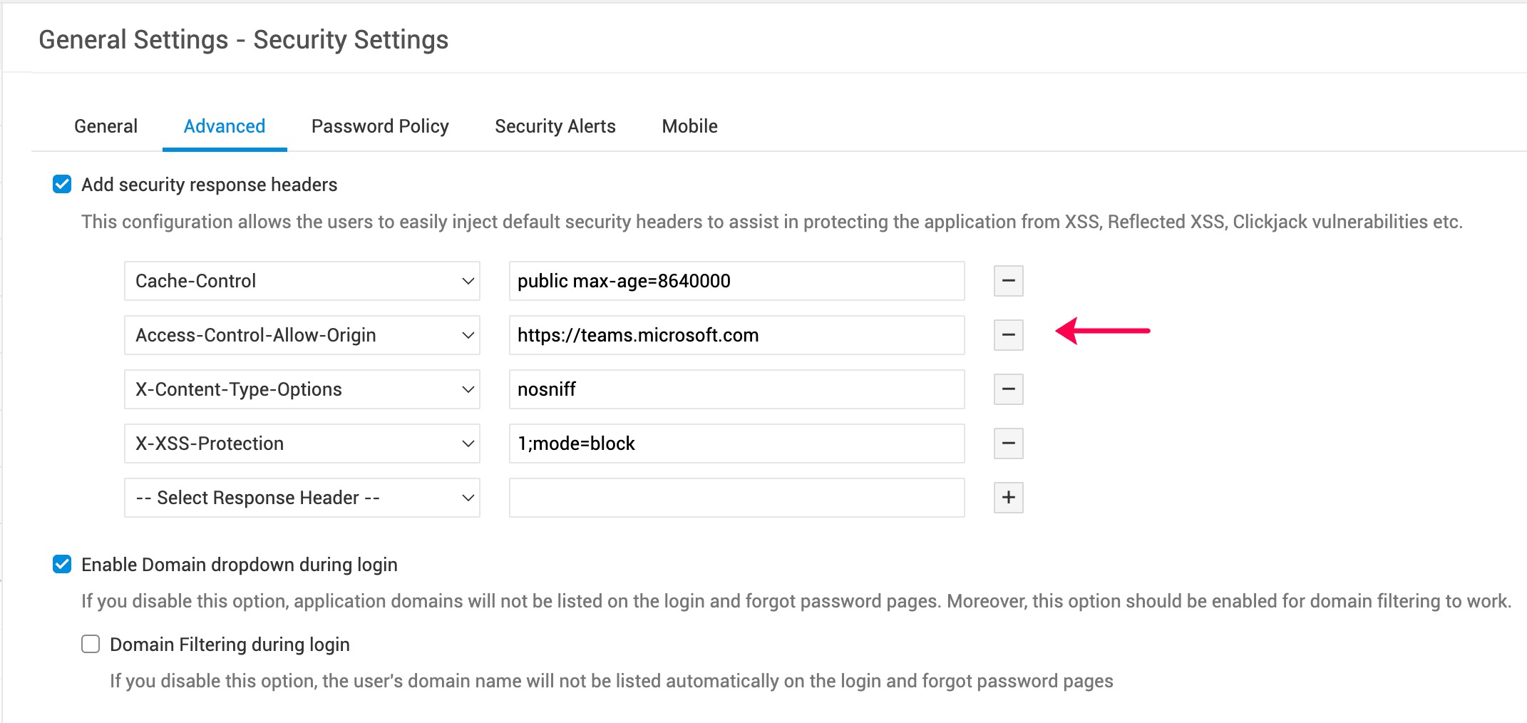
Task: Remove the X-XSS-Protection header row
Action: pyautogui.click(x=1008, y=443)
